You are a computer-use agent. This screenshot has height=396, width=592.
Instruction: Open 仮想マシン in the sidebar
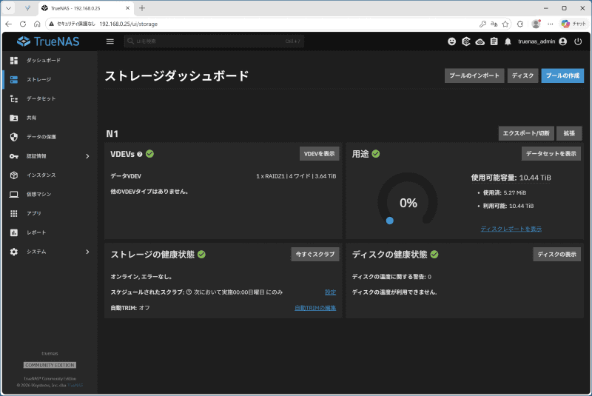point(50,194)
